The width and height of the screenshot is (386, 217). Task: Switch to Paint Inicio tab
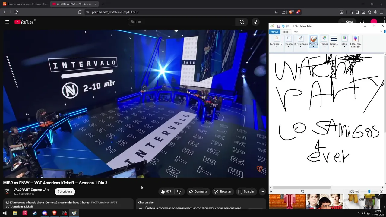coord(286,32)
